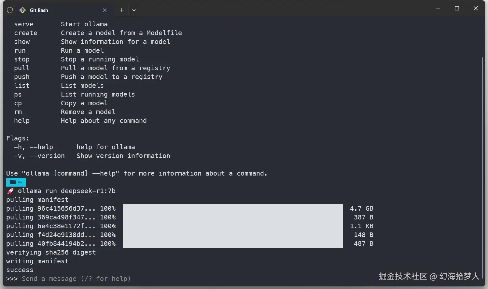Screen dimensions: 488x289
Task: Click the ollama run deepseek-r1:7b command text
Action: tap(67, 191)
